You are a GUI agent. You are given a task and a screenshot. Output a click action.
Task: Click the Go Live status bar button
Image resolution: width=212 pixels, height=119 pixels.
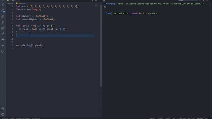[x=191, y=118]
